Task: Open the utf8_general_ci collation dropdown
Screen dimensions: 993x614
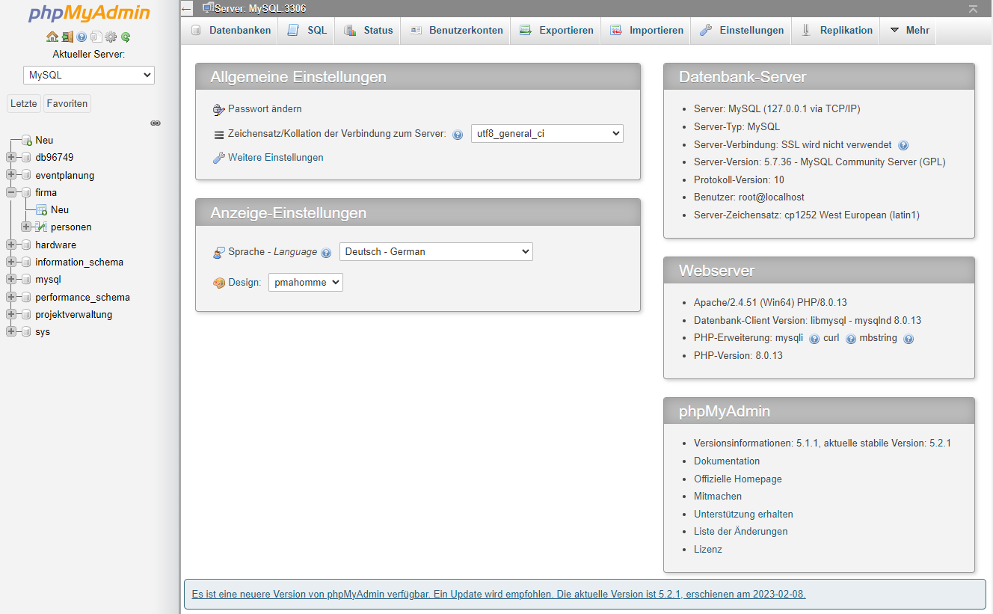Action: point(547,134)
